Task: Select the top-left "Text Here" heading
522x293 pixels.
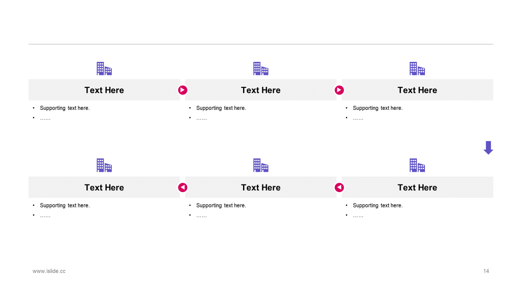Action: click(104, 90)
